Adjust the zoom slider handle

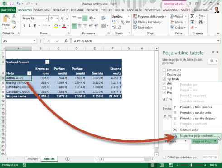coord(191,165)
